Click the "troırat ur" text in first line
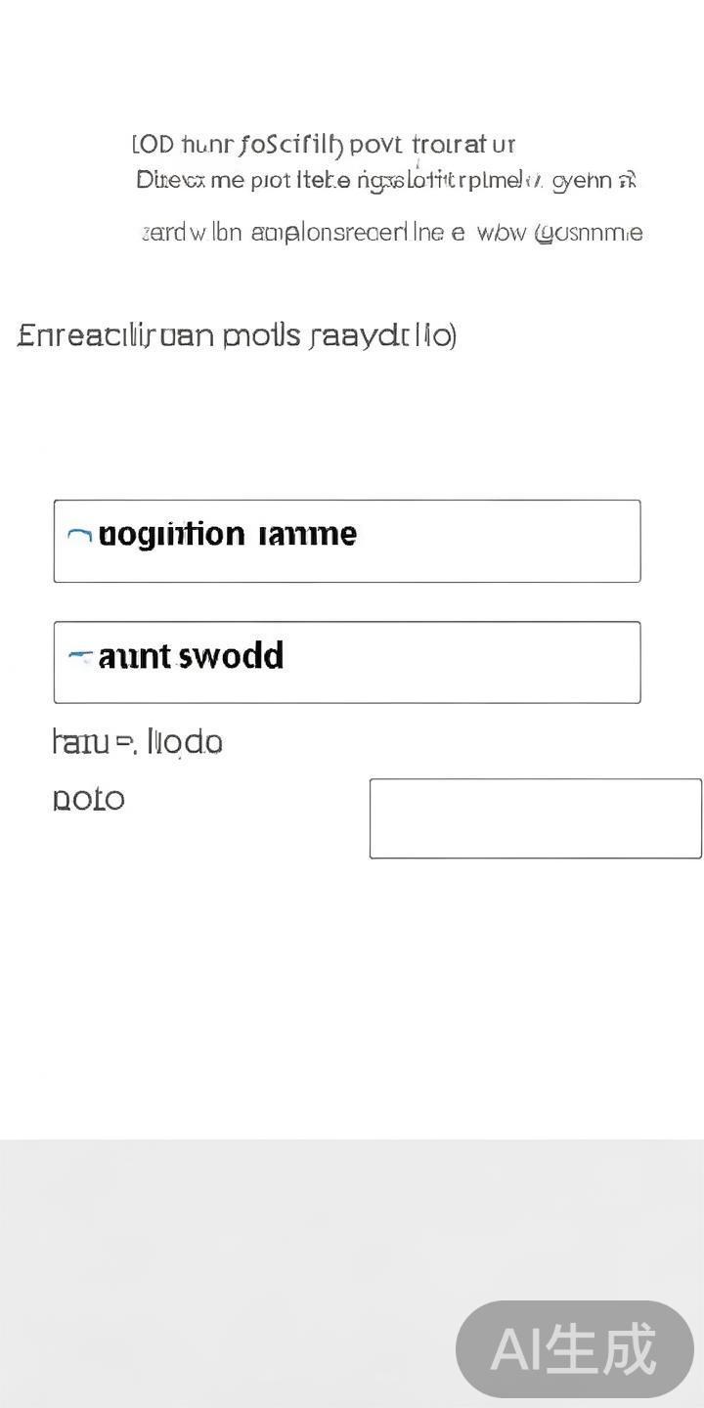The height and width of the screenshot is (1408, 704). (x=463, y=146)
